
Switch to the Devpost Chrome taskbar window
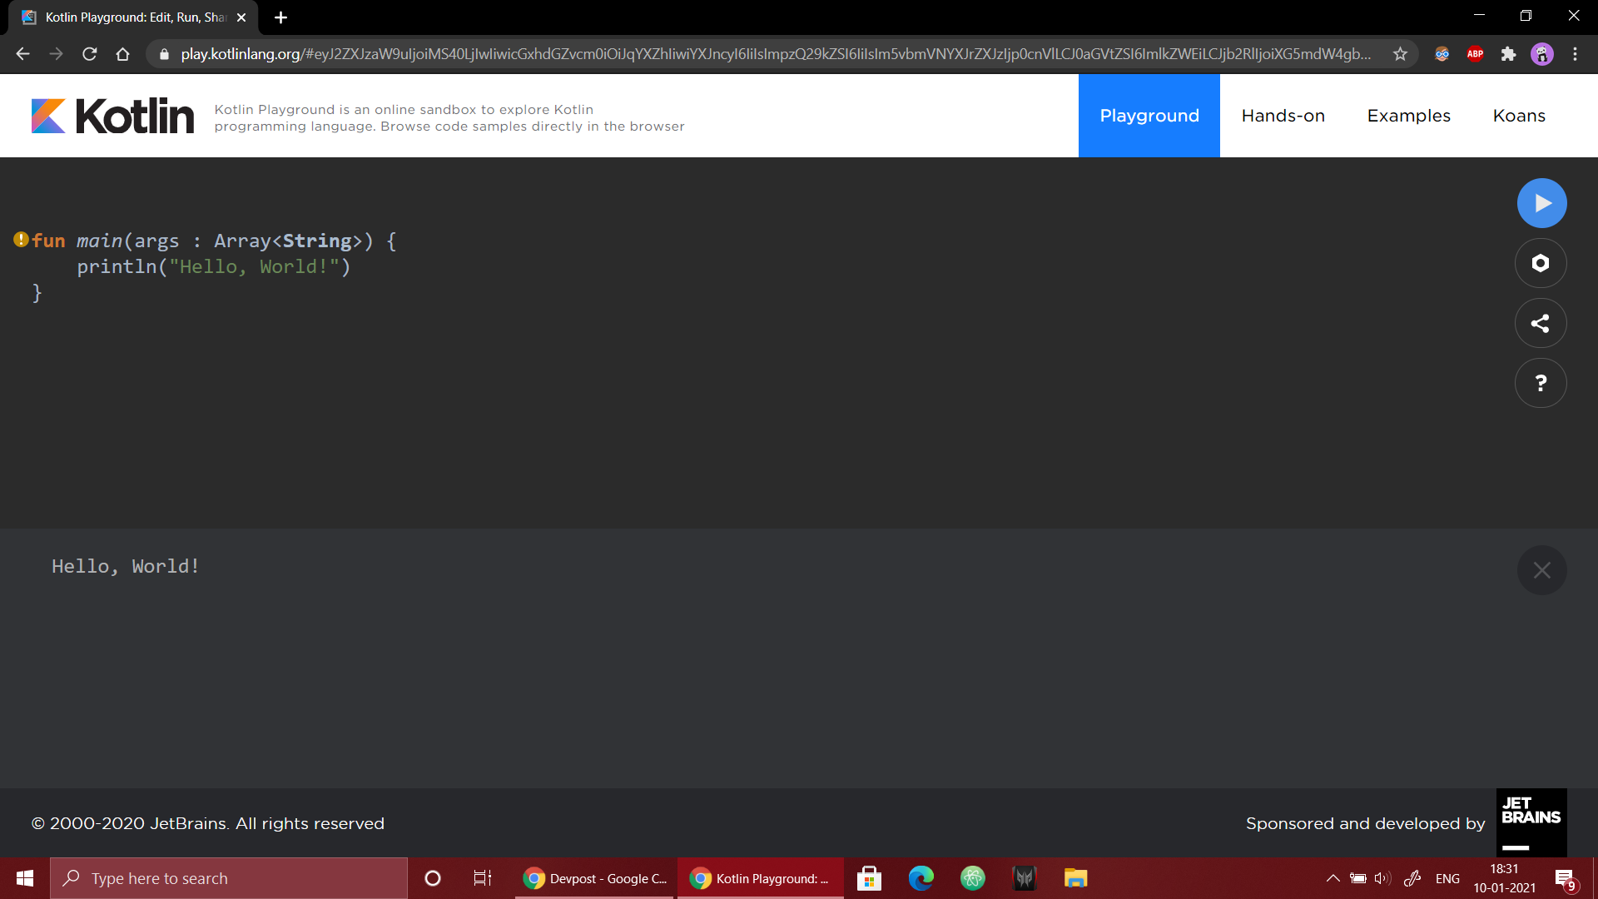[595, 878]
